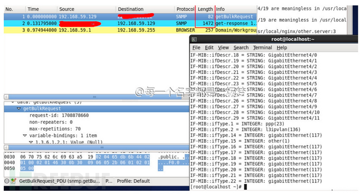Select packet 2 get-response row
The height and width of the screenshot is (194, 364).
[130, 23]
